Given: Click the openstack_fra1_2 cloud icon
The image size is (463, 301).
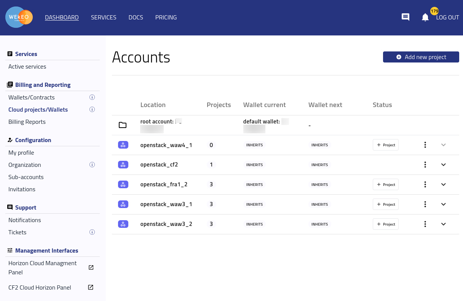Looking at the screenshot, I should pos(123,184).
